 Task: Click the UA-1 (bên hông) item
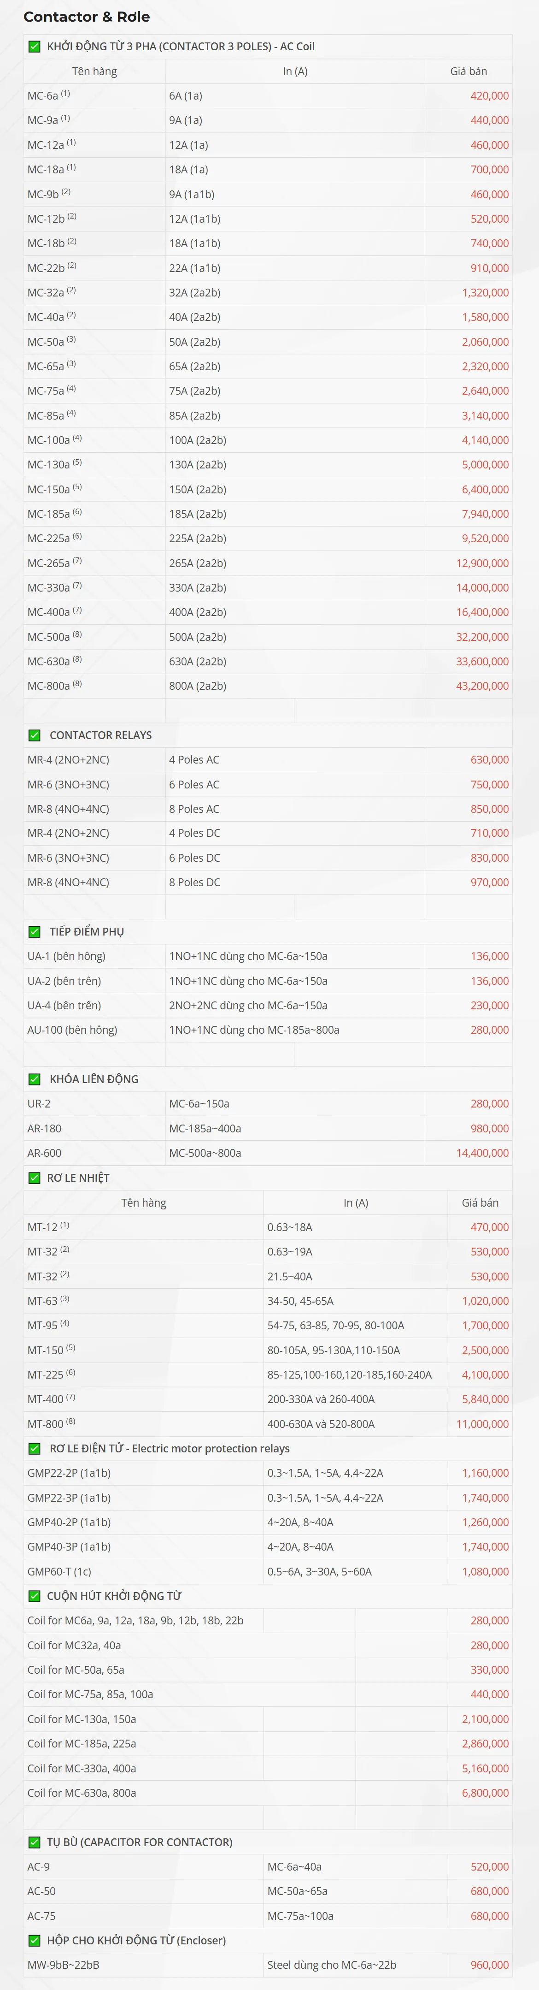pyautogui.click(x=66, y=956)
